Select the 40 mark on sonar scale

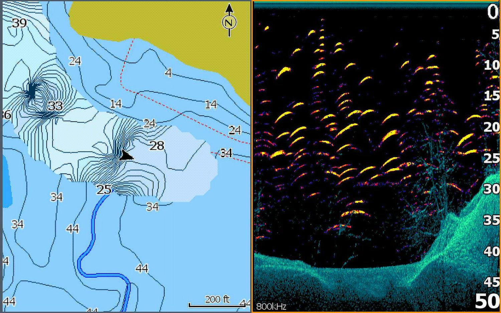click(491, 251)
